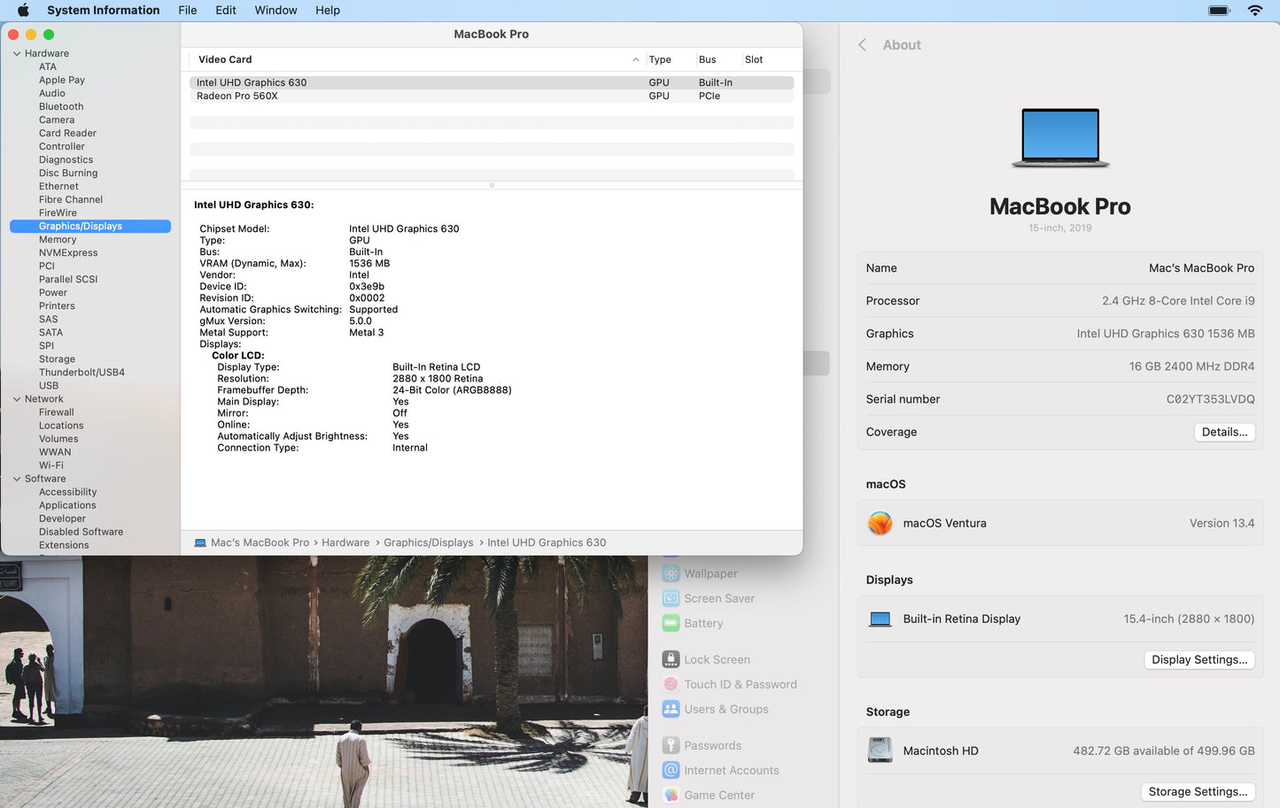Click the battery status icon in menu bar

click(1219, 11)
